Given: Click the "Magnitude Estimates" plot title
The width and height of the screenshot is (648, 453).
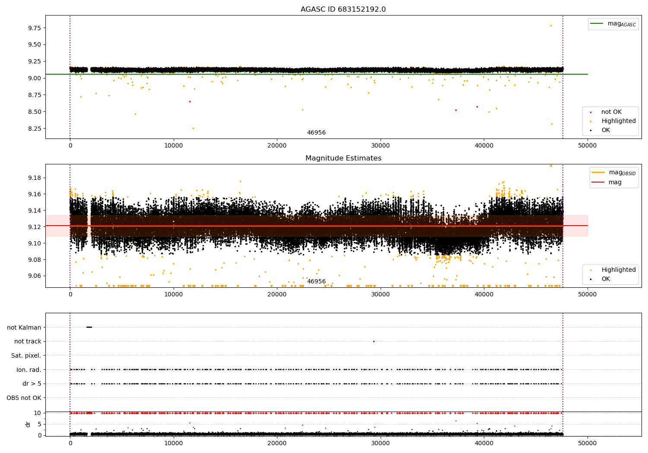Looking at the screenshot, I should coord(343,158).
